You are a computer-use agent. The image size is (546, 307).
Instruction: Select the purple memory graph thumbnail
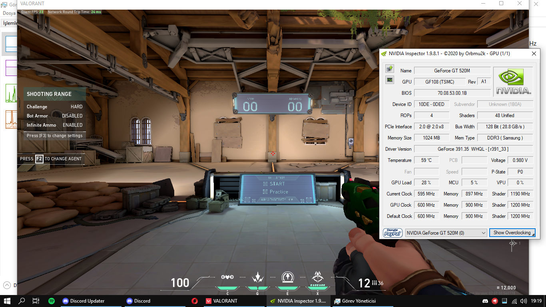pyautogui.click(x=11, y=68)
